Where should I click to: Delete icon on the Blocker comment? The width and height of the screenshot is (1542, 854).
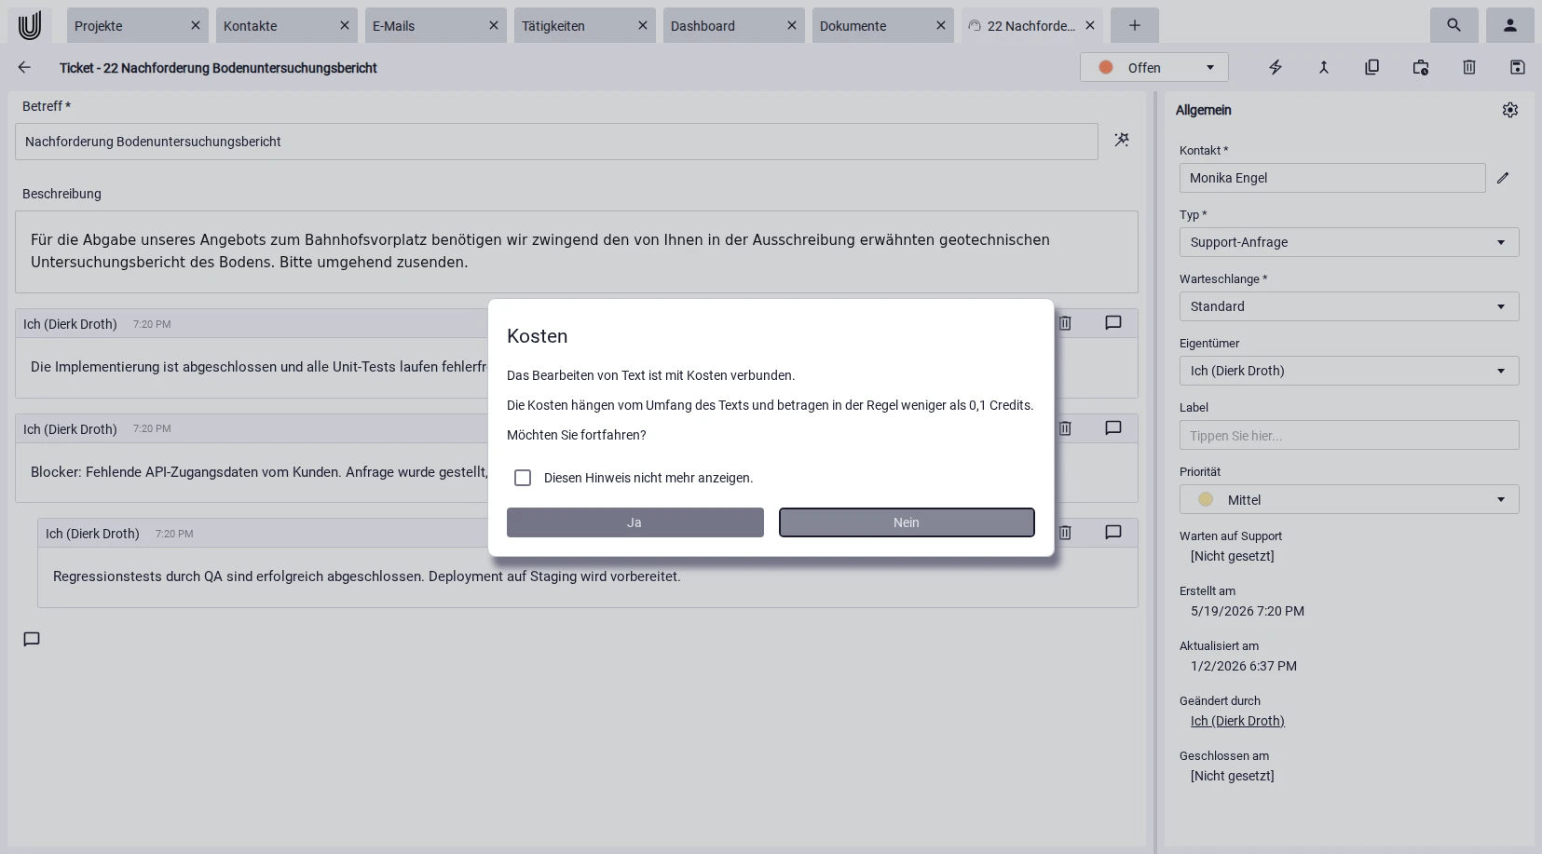(x=1065, y=427)
